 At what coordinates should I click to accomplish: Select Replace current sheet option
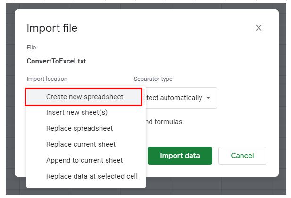point(81,144)
